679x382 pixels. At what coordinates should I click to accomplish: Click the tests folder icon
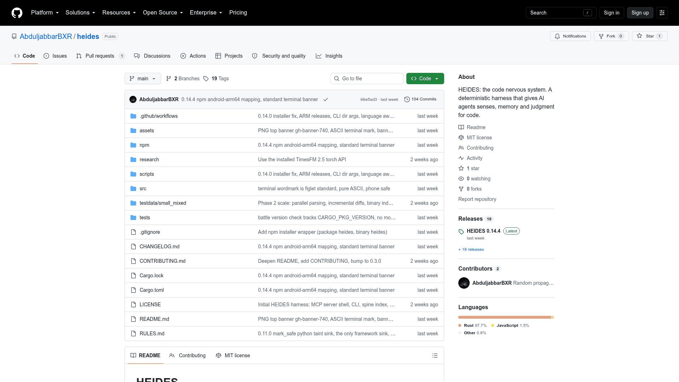pos(133,218)
